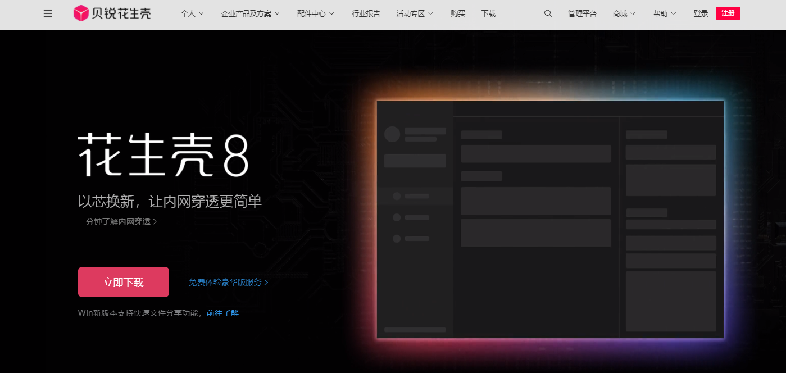
Task: Expand the 个人 dropdown menu
Action: [192, 13]
